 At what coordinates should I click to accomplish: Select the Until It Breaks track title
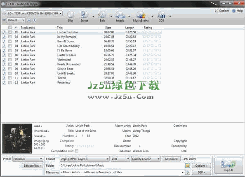pos(66,73)
